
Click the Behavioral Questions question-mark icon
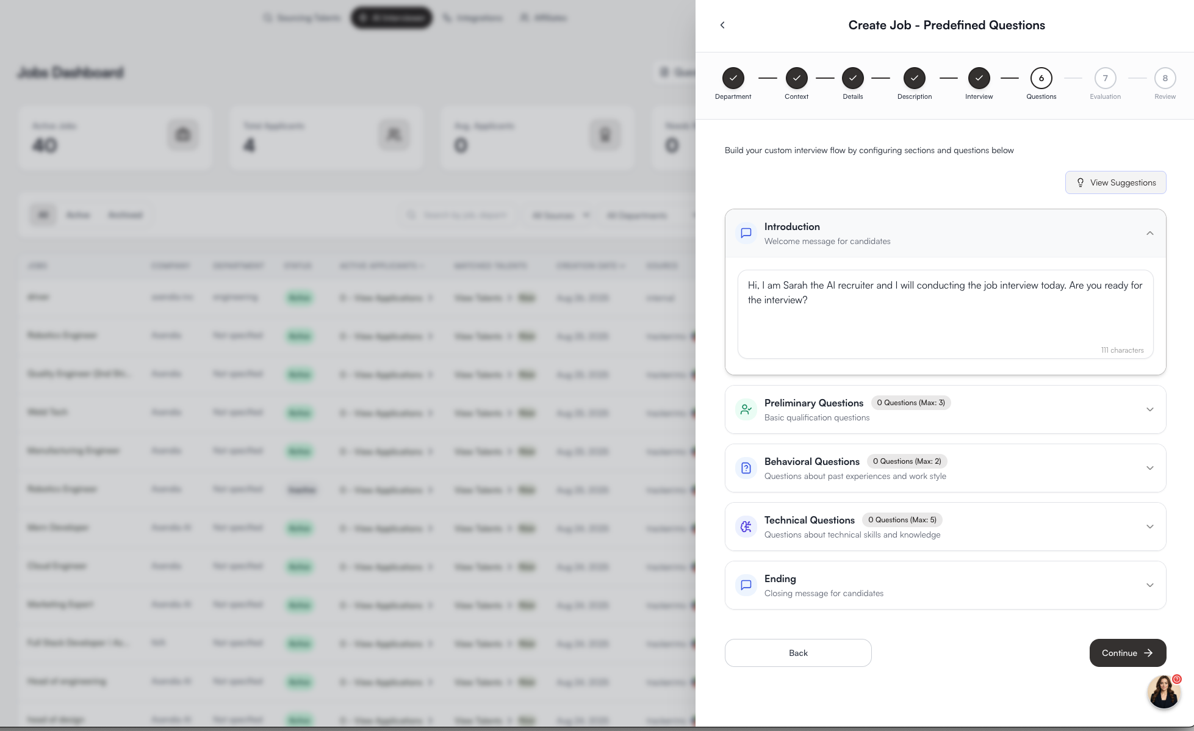746,468
